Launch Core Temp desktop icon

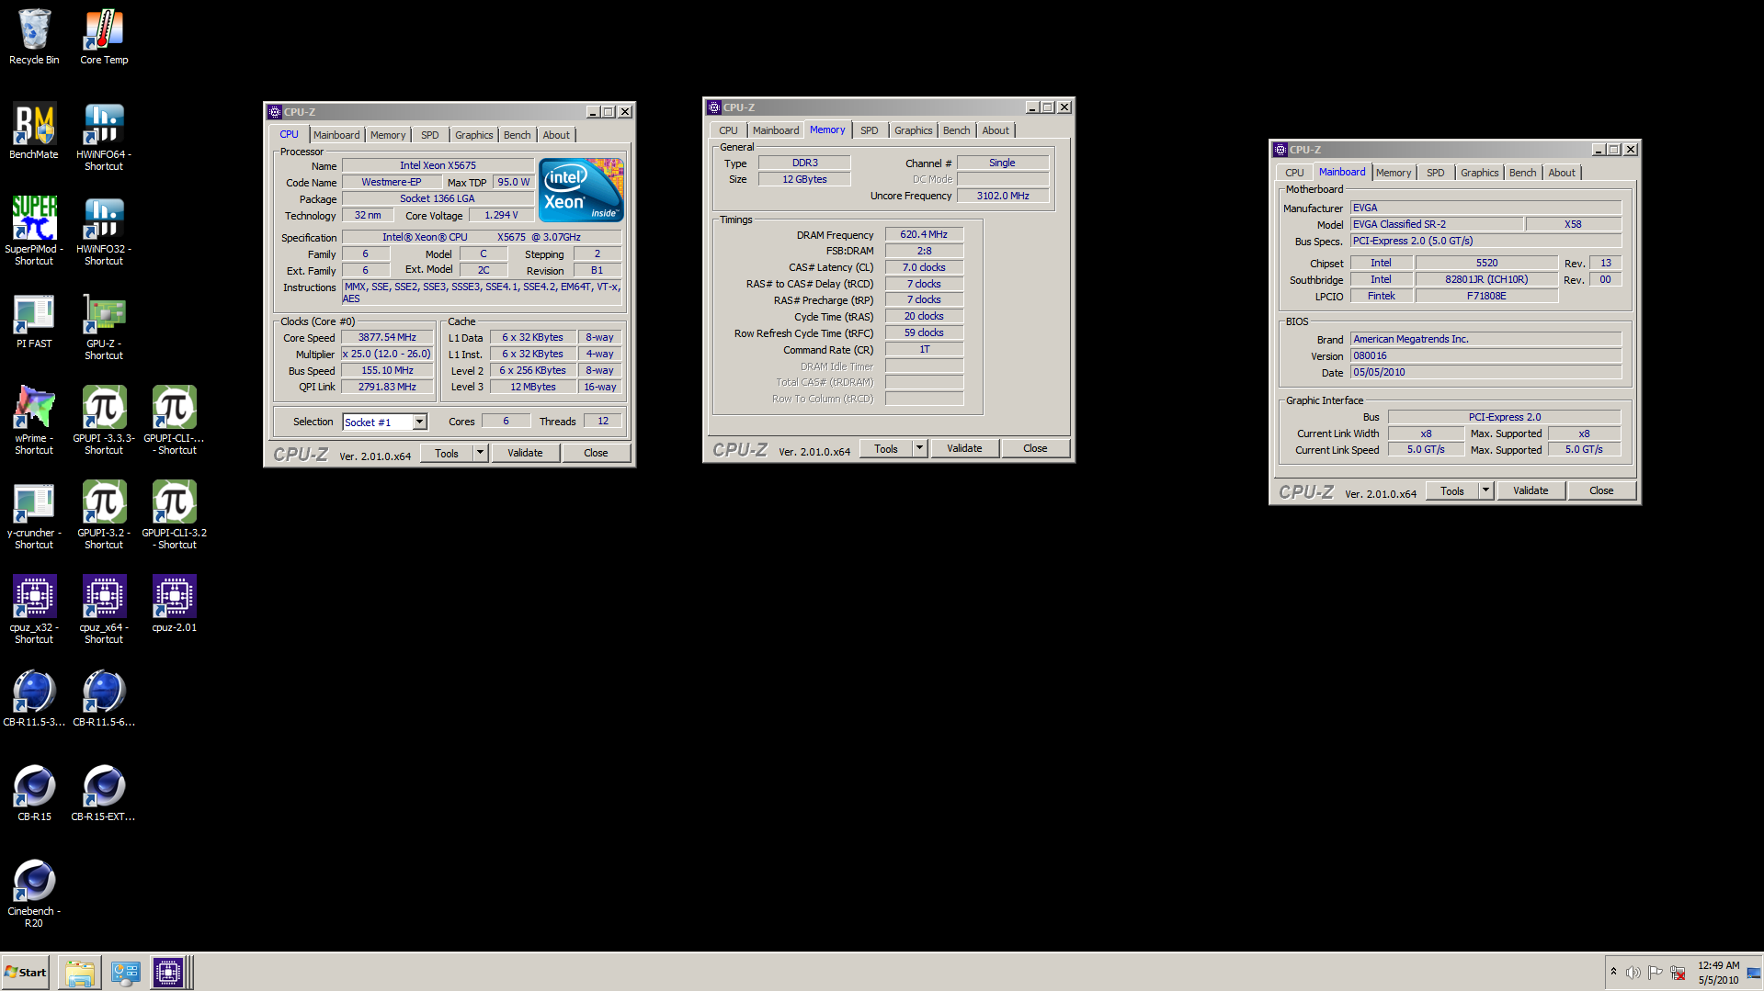point(104,37)
